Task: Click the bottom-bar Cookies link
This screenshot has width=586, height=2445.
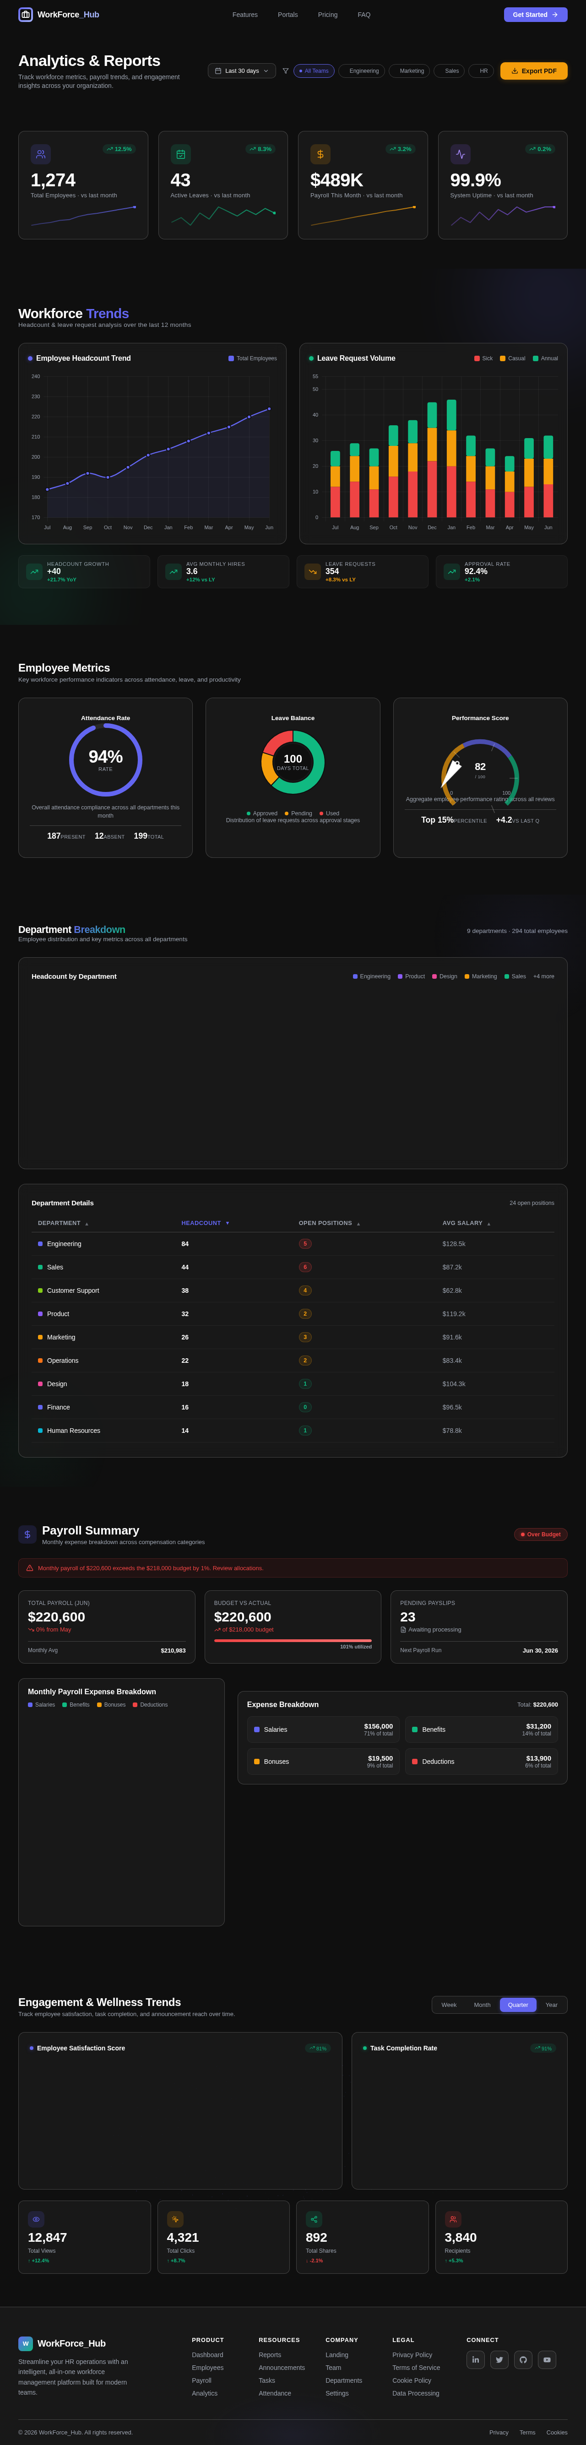Action: [557, 2433]
